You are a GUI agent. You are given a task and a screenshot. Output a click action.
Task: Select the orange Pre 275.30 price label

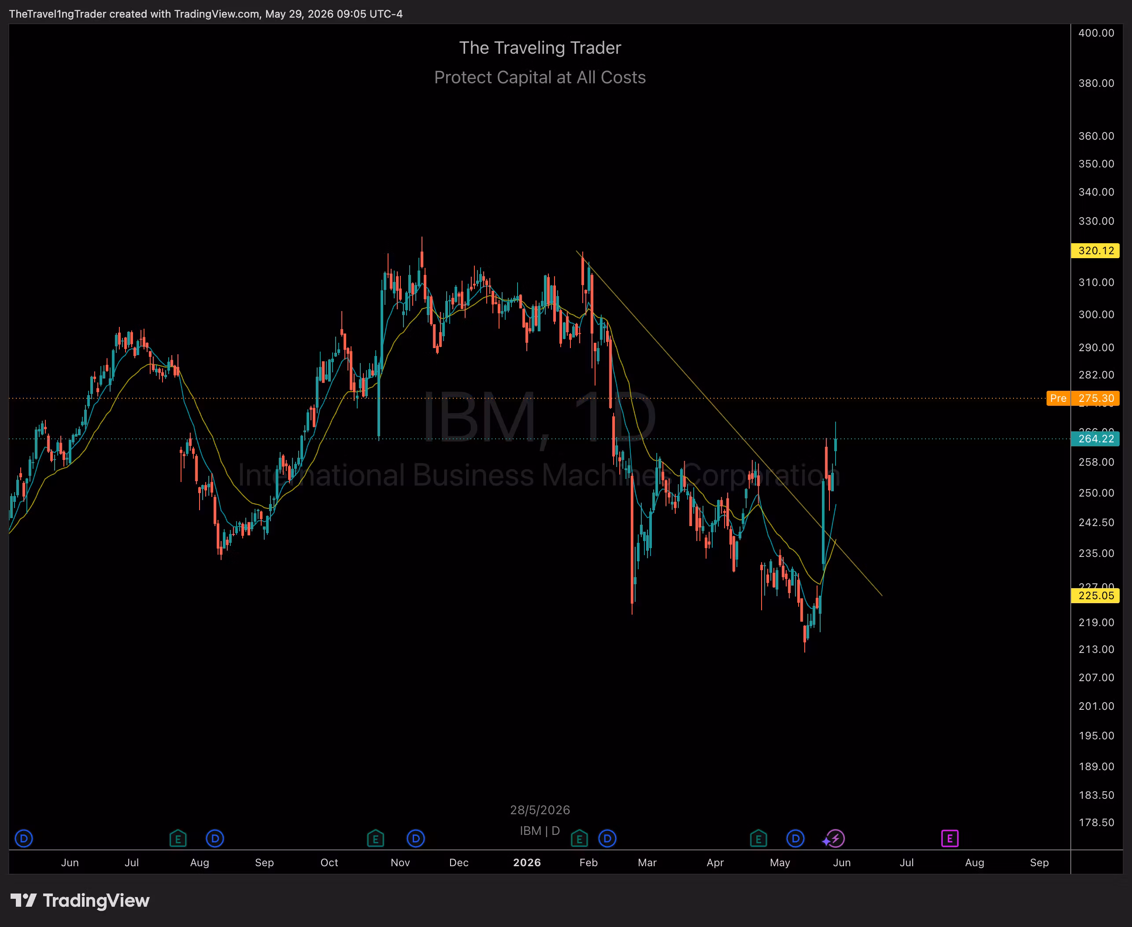click(1083, 398)
